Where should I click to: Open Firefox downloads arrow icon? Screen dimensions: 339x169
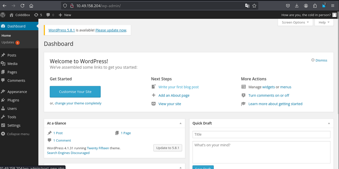(x=297, y=6)
